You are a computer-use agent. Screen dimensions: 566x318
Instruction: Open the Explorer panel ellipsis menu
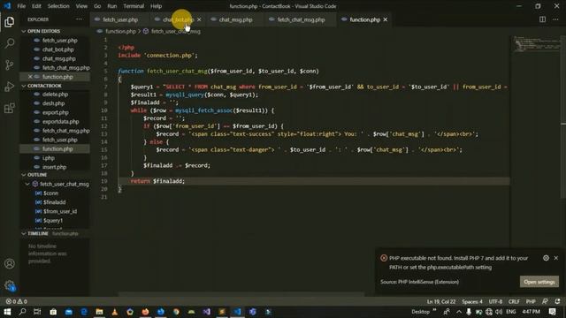pyautogui.click(x=79, y=19)
